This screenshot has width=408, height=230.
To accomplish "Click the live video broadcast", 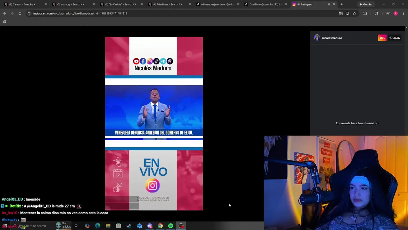I will coord(154,124).
